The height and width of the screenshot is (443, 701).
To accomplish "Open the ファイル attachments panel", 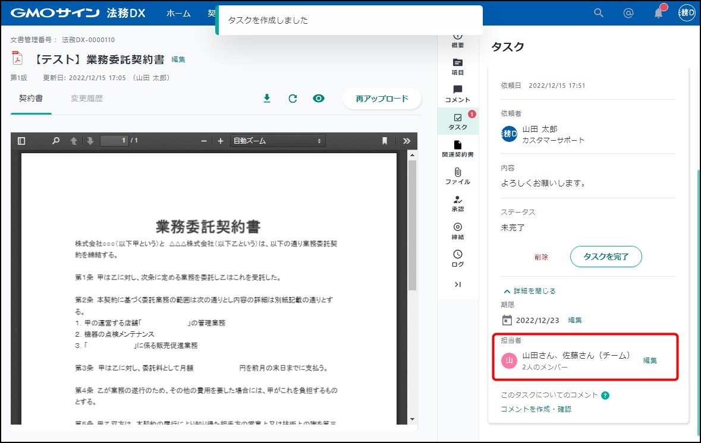I will coord(457,176).
